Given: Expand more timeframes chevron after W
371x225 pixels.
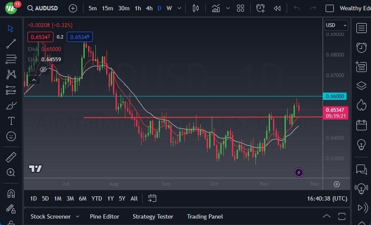Looking at the screenshot, I should click(x=179, y=8).
